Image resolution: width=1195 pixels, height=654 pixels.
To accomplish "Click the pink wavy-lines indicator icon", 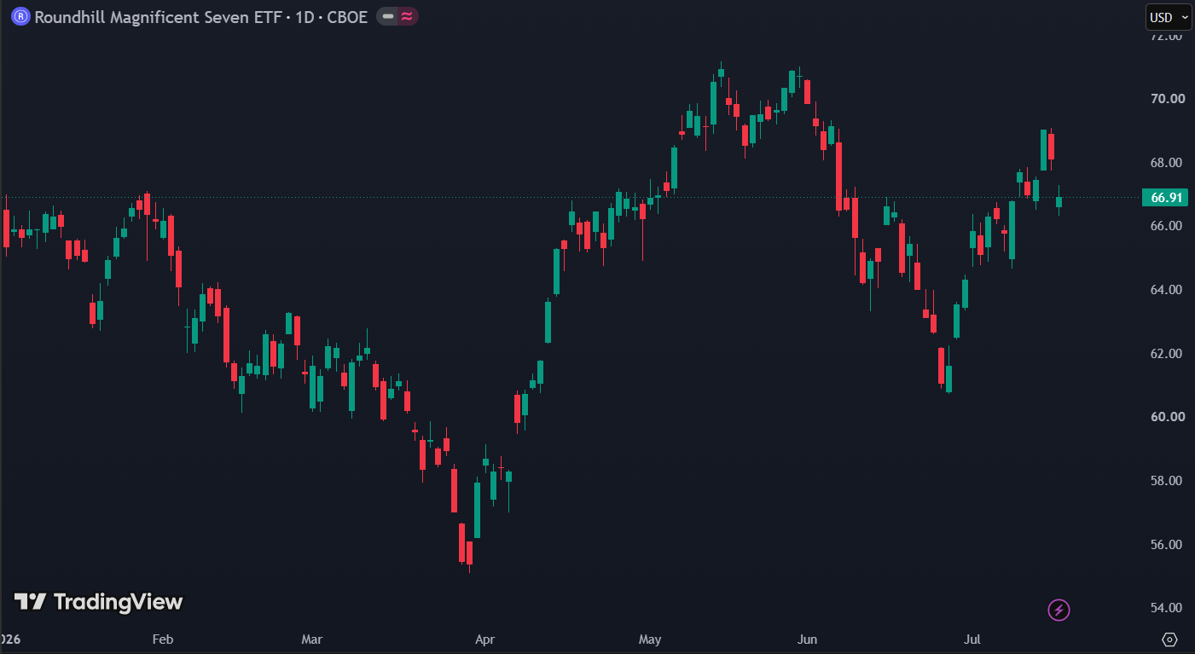I will click(408, 16).
